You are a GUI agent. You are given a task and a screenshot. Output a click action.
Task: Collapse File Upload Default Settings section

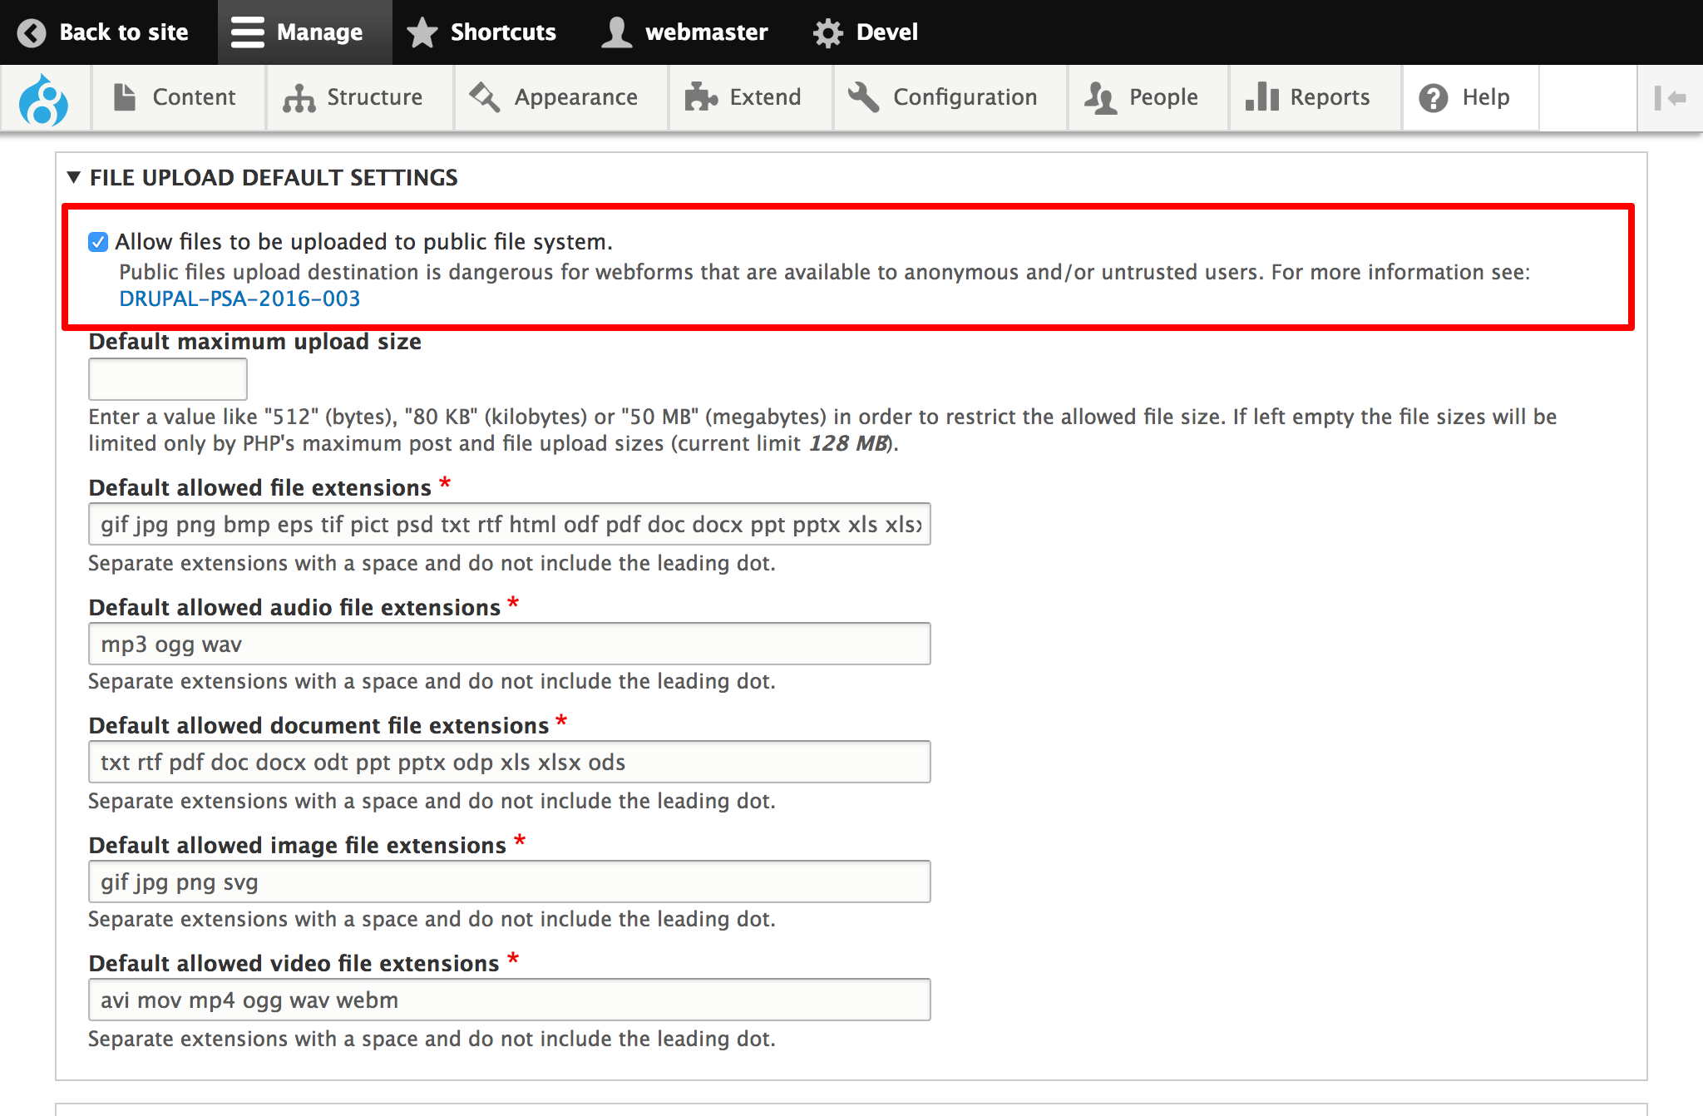click(74, 177)
